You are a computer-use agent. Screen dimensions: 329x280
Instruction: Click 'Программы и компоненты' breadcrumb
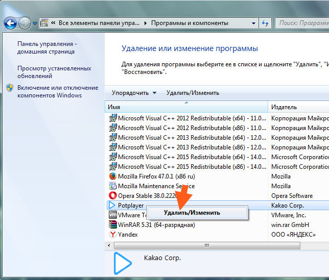[x=190, y=23]
